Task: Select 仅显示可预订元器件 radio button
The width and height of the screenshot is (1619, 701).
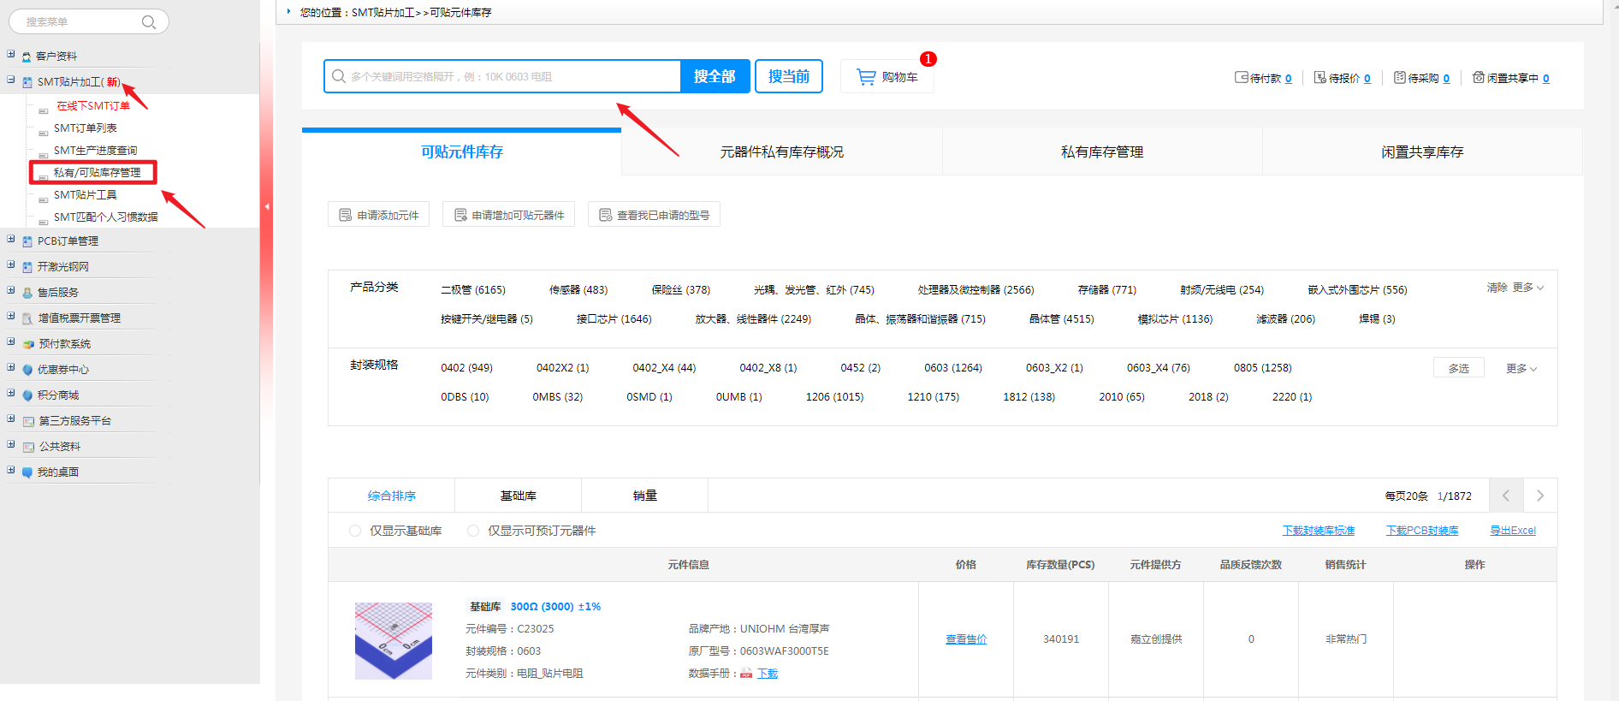Action: point(473,531)
